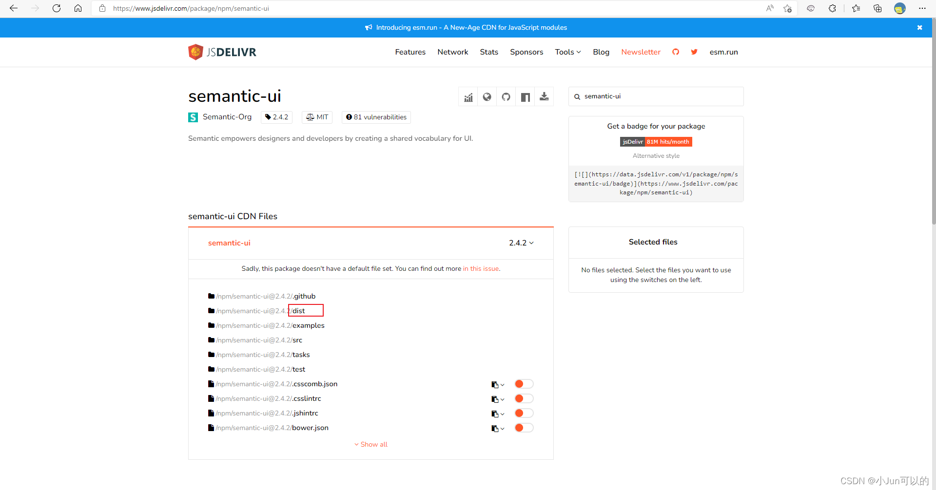Open the tasks folder
The image size is (936, 490).
pyautogui.click(x=259, y=355)
